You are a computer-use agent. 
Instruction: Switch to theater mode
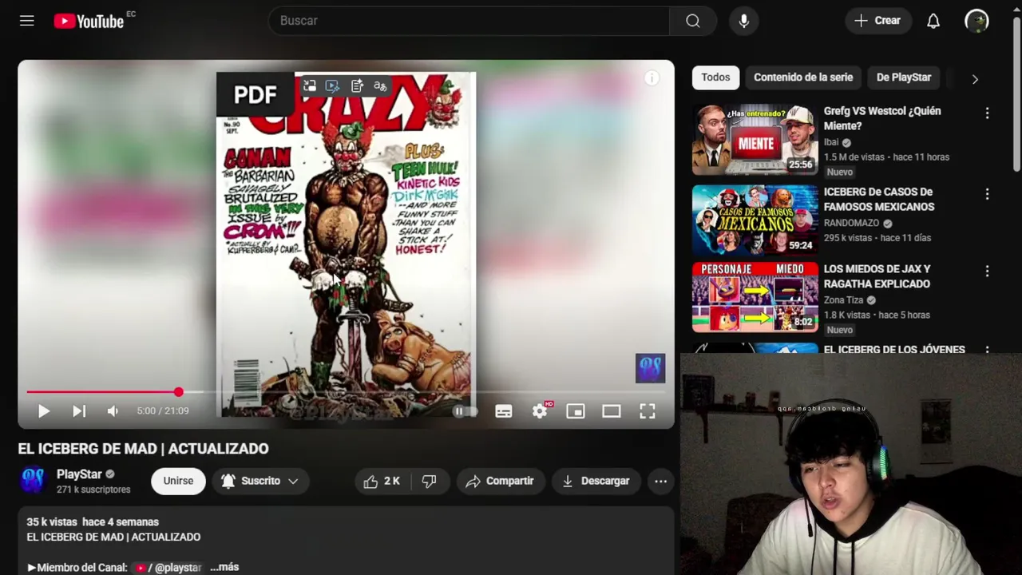click(612, 411)
